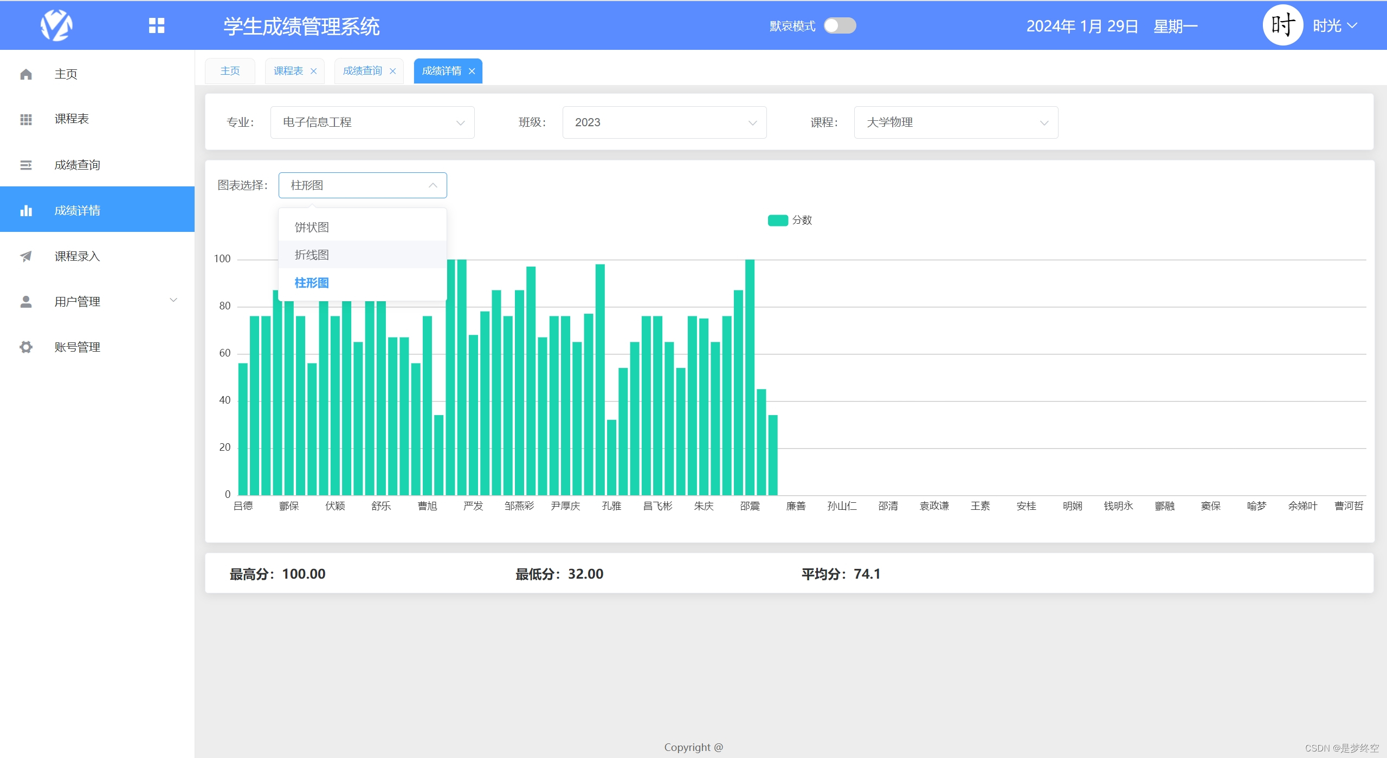The image size is (1387, 758).
Task: Click the bar chart icon for 成绩详情
Action: [x=26, y=210]
